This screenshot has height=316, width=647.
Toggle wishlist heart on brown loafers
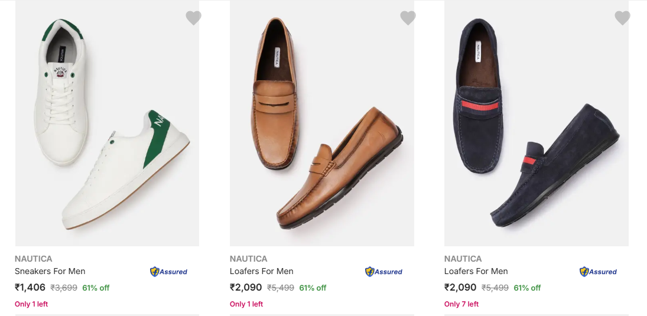[x=408, y=18]
